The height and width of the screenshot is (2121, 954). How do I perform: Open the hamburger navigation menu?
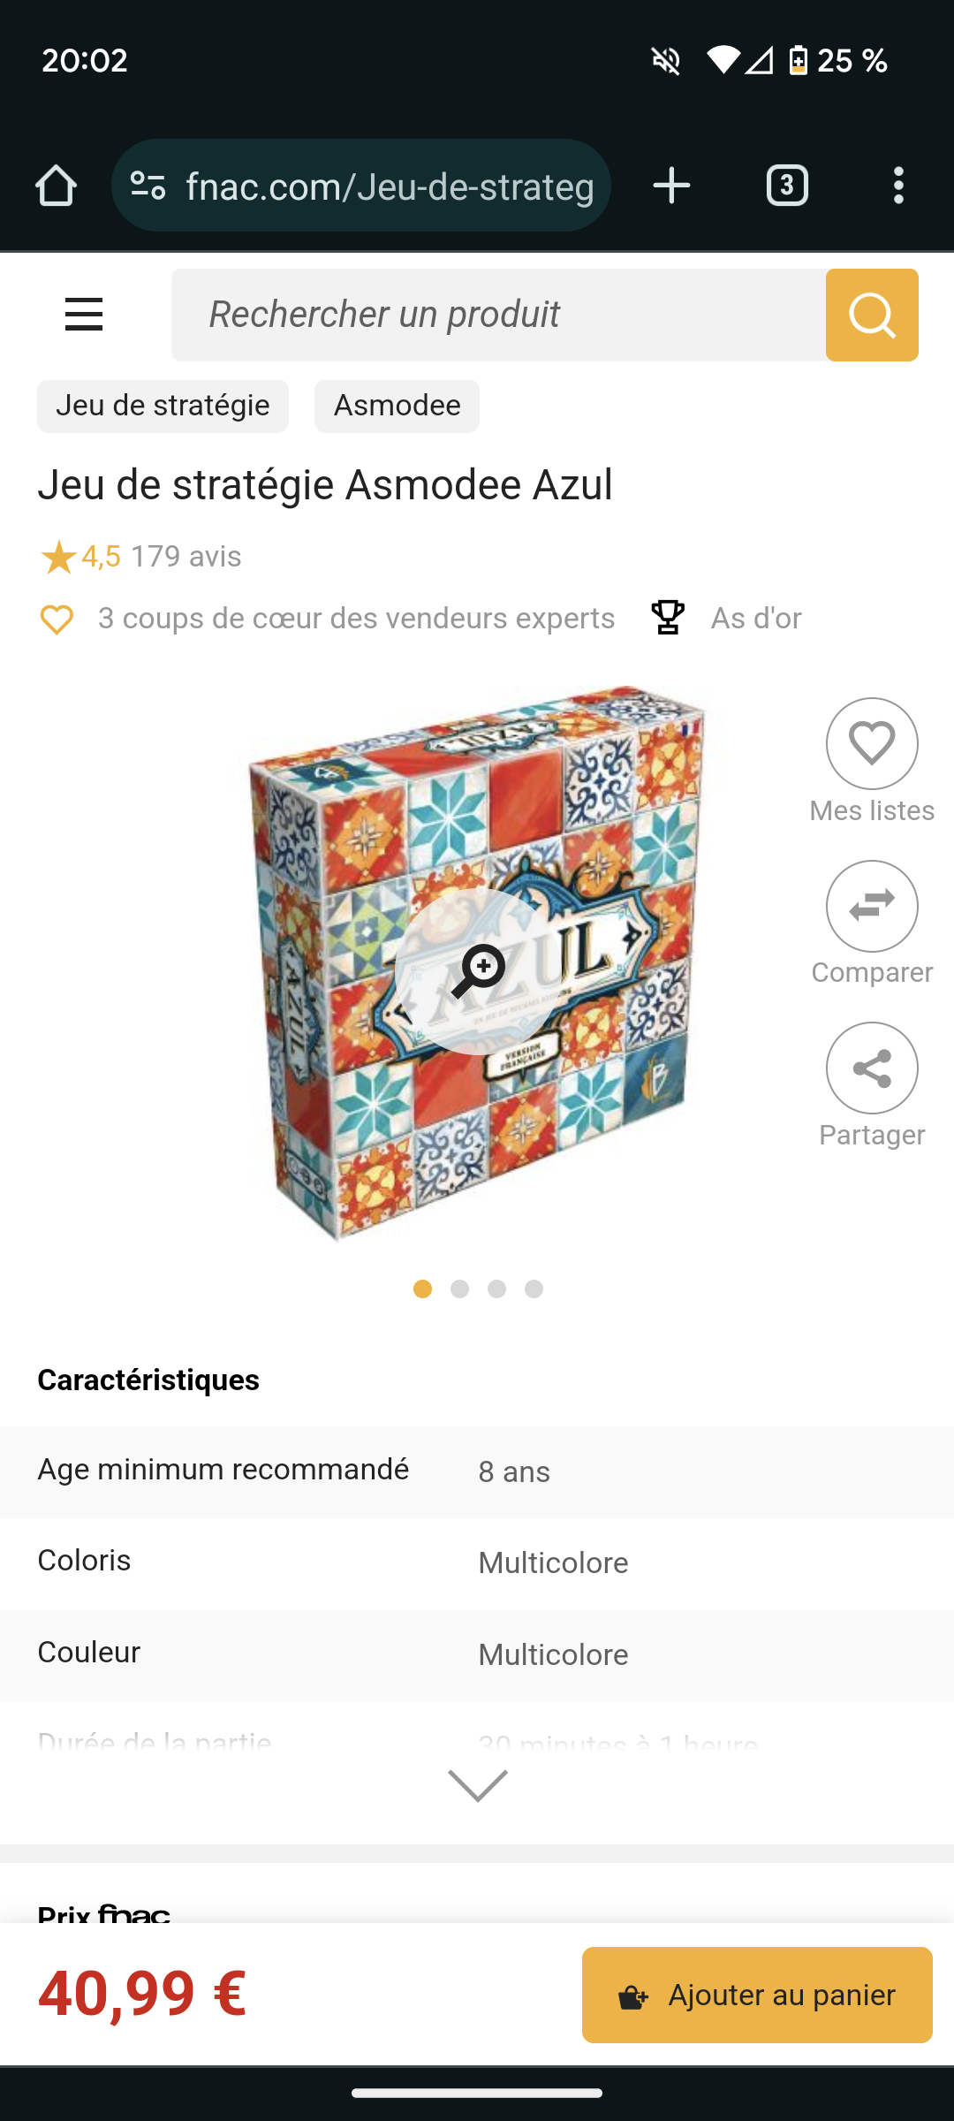pyautogui.click(x=84, y=315)
